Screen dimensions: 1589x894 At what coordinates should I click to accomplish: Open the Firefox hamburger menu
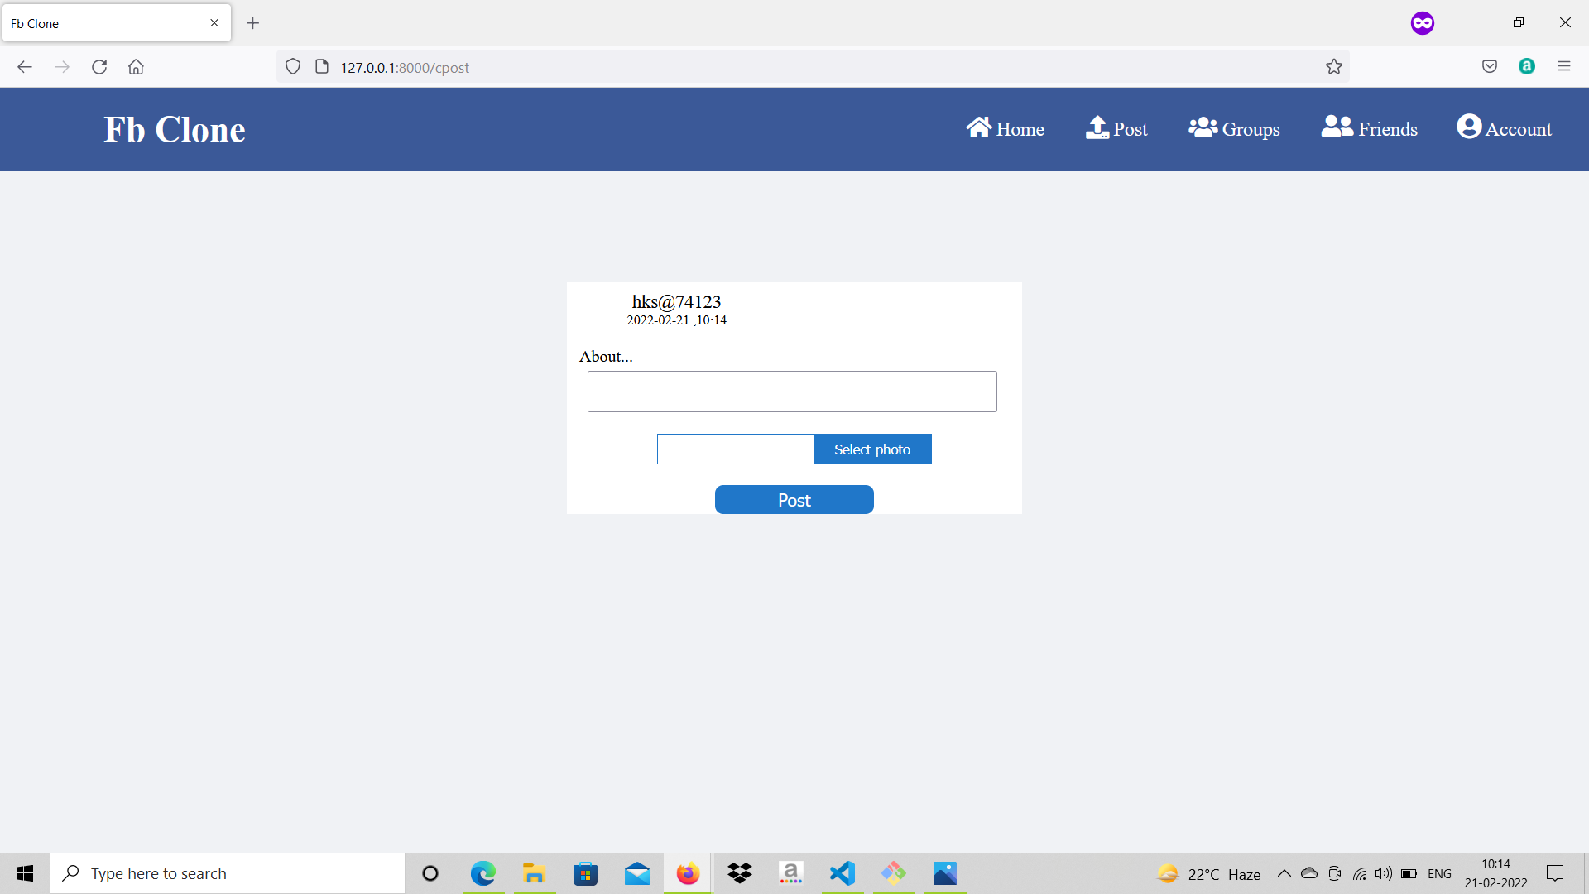1564,67
